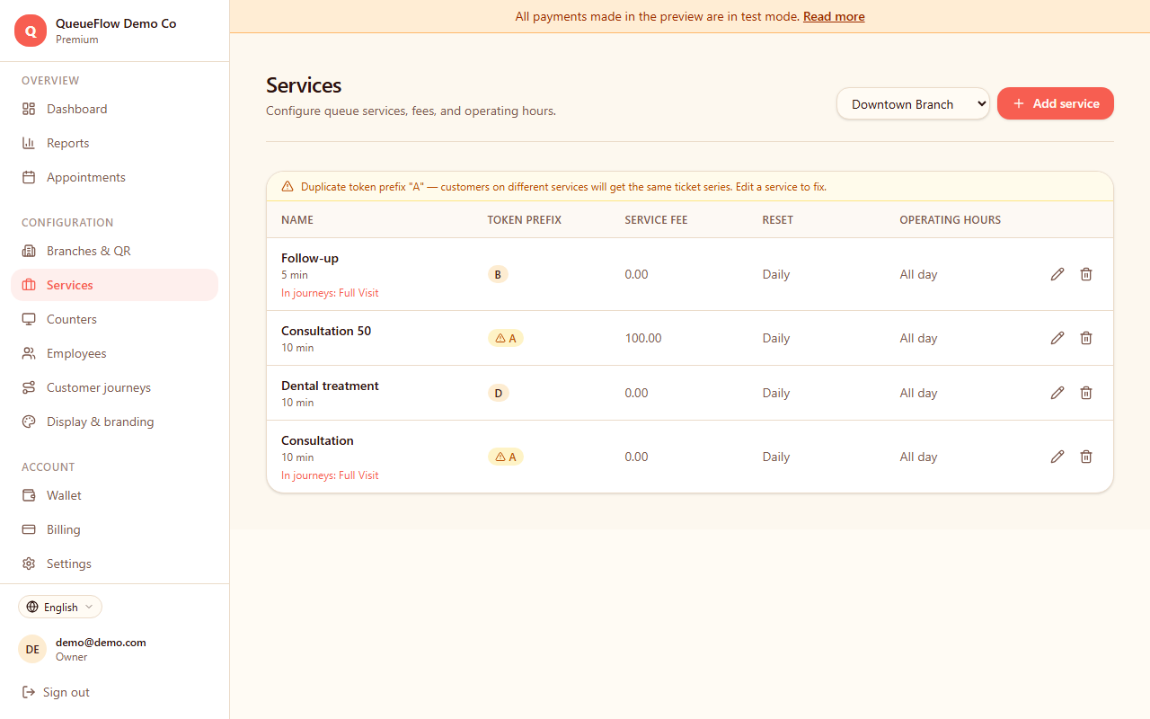Screen dimensions: 1150x719
Task: Click the Appointments calendar icon
Action: [x=29, y=177]
